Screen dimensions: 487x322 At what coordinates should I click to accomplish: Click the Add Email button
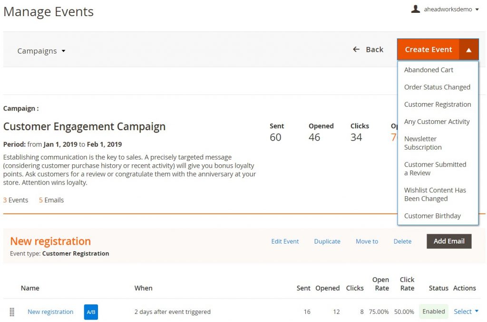[x=449, y=241]
